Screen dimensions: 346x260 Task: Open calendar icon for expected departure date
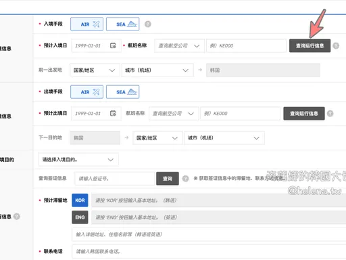tap(113, 113)
